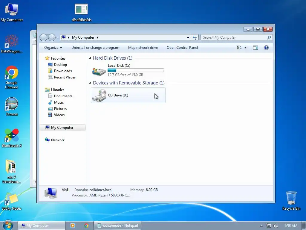Click the Windows Media Player taskbar icon
Screen dimensions: 306x230
pos(73,226)
